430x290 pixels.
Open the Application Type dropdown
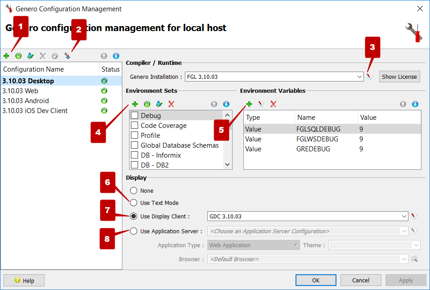coord(253,245)
